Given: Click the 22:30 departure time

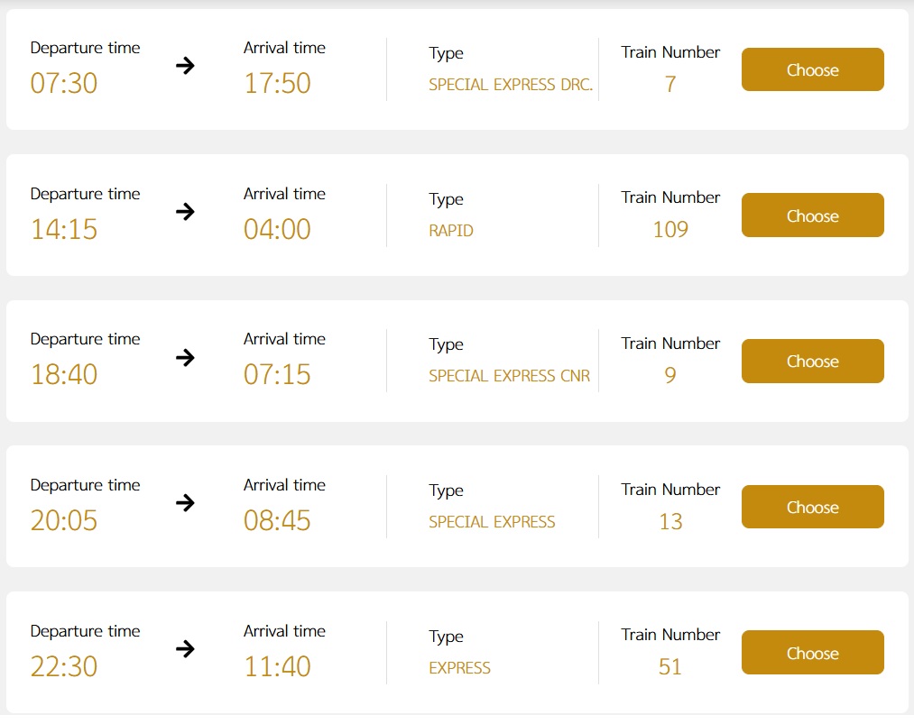Looking at the screenshot, I should [64, 666].
